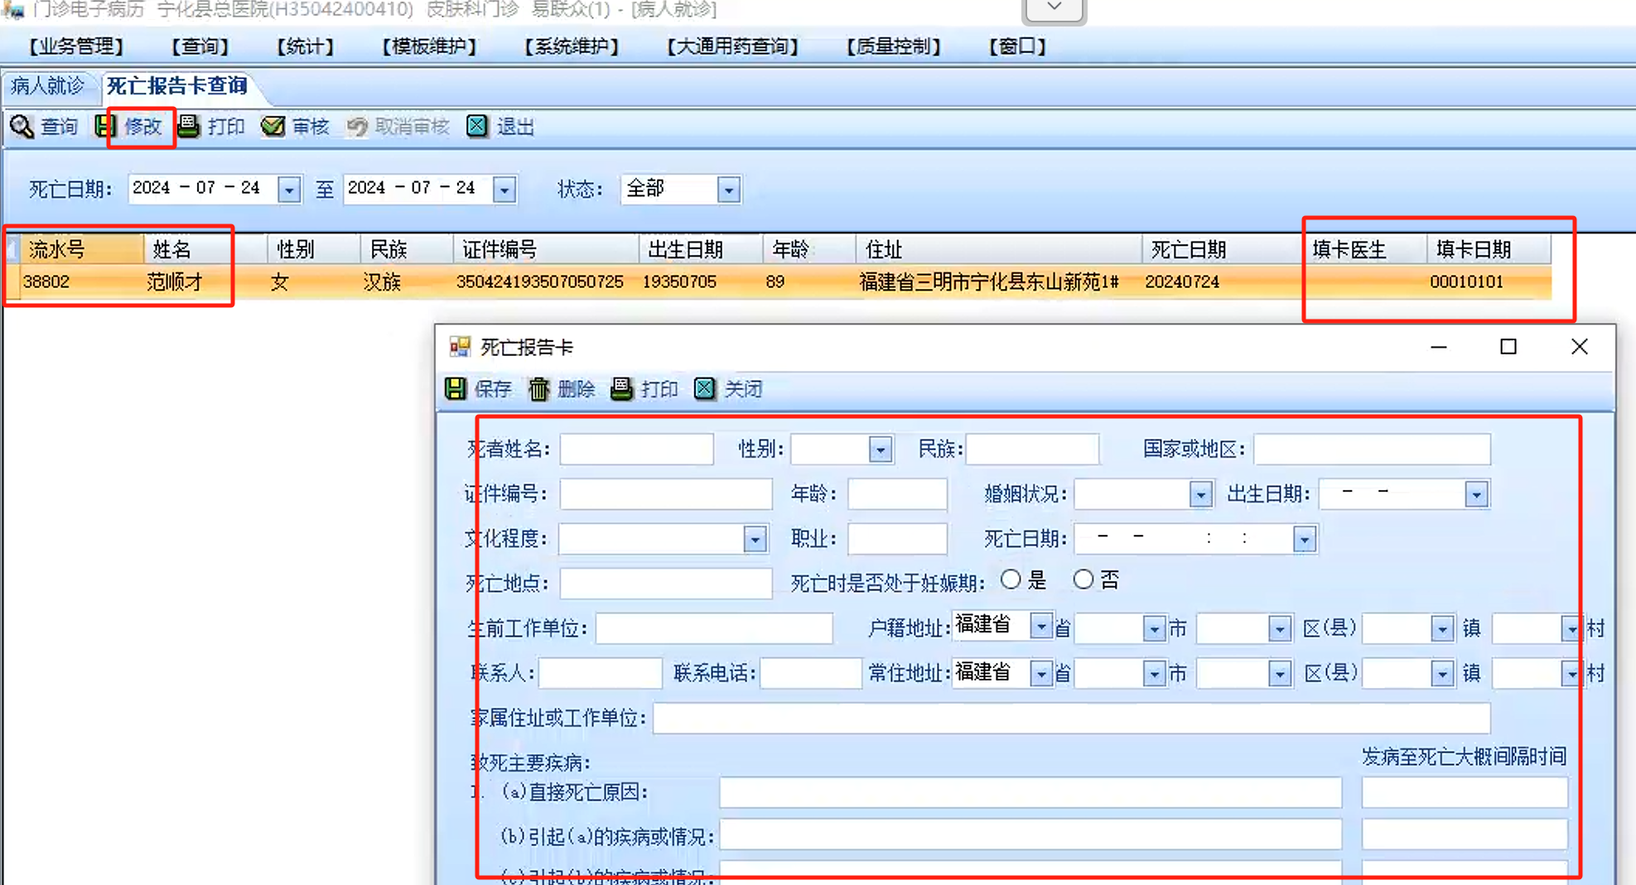Screen dimensions: 1636x885
Task: Click the Cancel Audit (取消审核) undo icon
Action: tap(357, 127)
